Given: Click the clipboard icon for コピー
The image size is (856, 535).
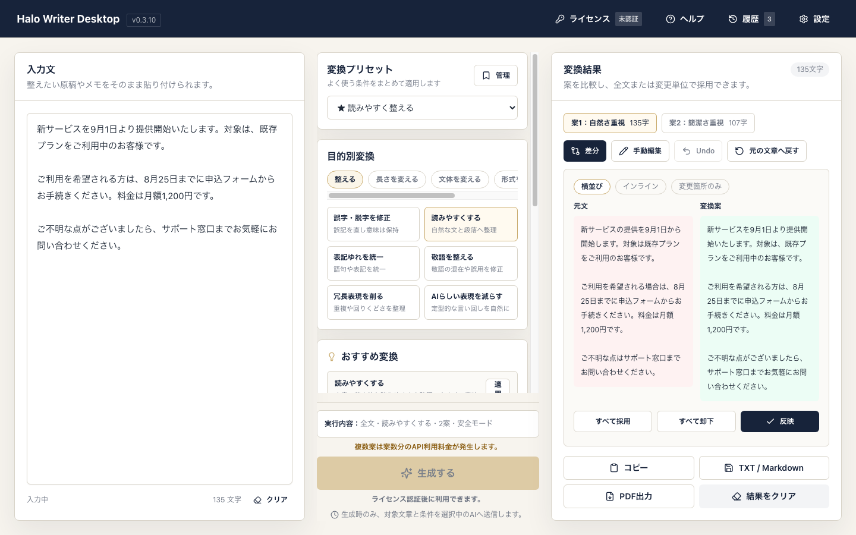Looking at the screenshot, I should (614, 468).
